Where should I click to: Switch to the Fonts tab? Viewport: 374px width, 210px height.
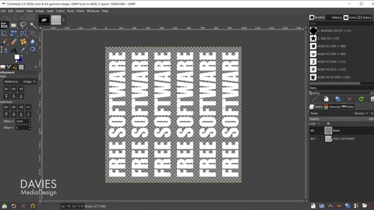(349, 17)
